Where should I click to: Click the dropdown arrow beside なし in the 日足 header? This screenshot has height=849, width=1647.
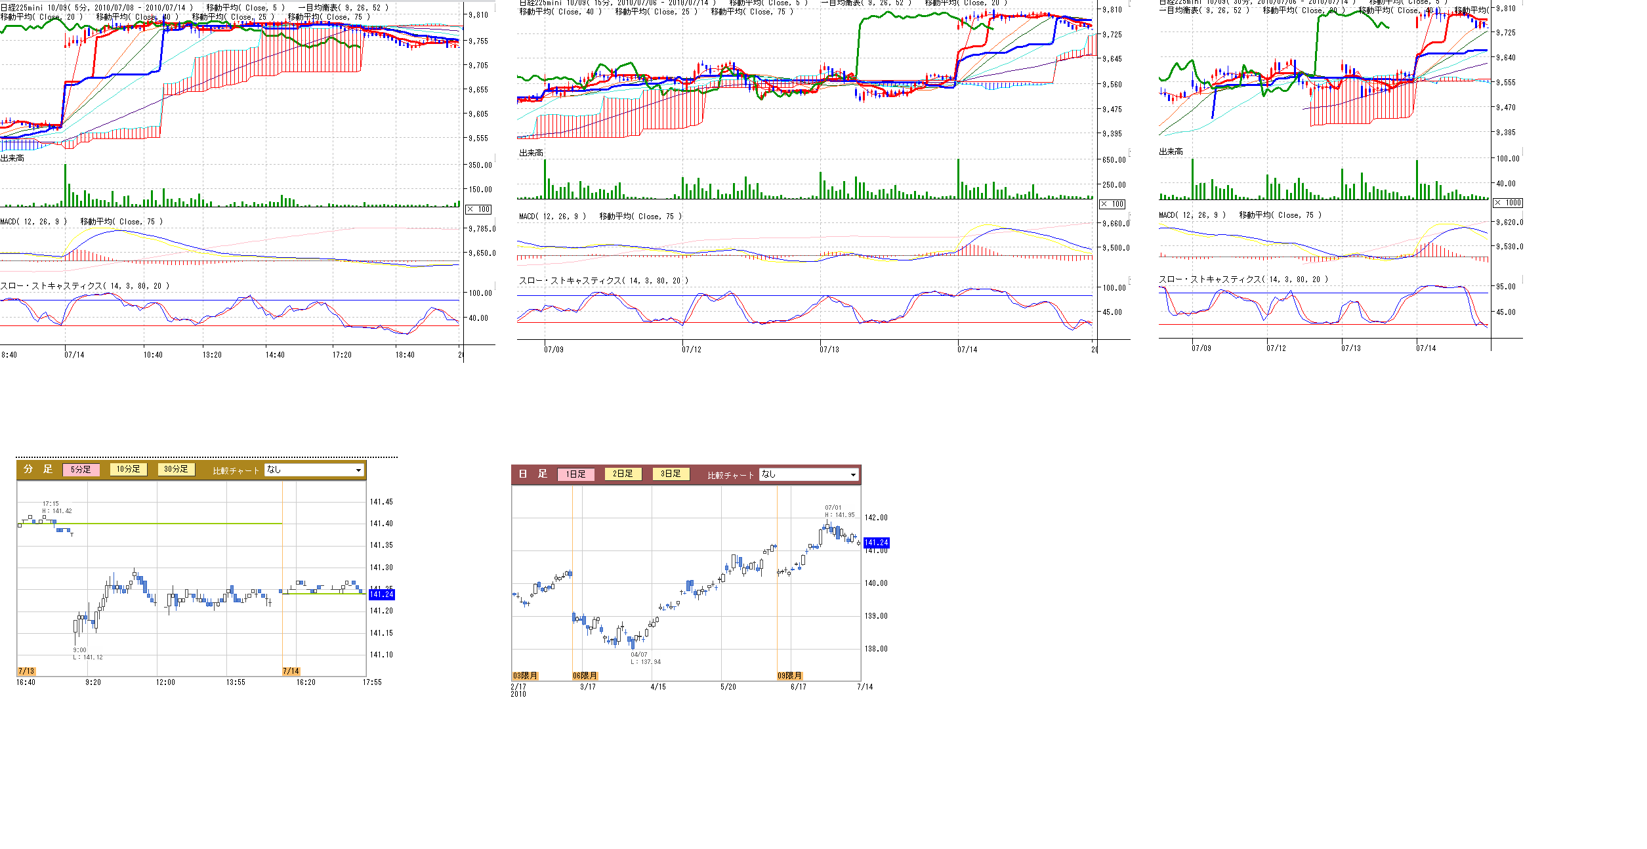coord(853,474)
